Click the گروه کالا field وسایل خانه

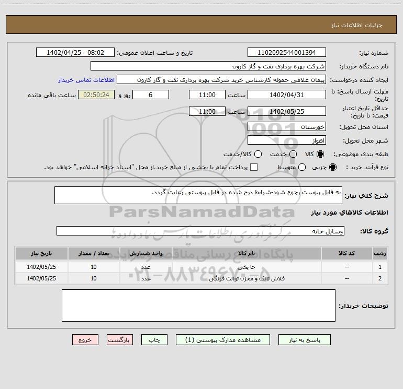tap(200, 231)
